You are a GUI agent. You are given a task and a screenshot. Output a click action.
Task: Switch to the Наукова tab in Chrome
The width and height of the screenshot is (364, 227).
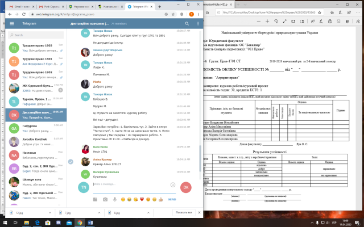tap(81, 7)
